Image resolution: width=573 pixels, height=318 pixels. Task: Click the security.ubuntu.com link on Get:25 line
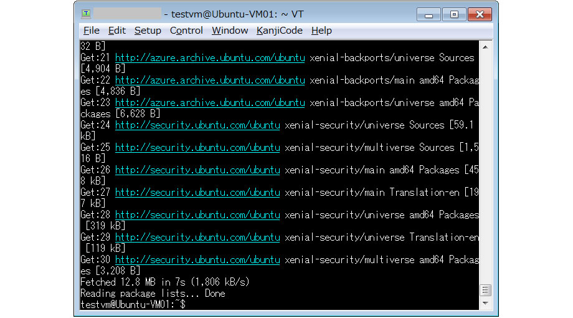(x=197, y=148)
